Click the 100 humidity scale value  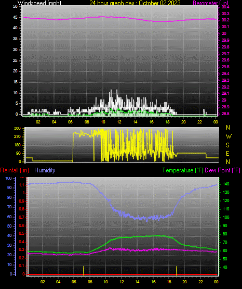click(9, 179)
